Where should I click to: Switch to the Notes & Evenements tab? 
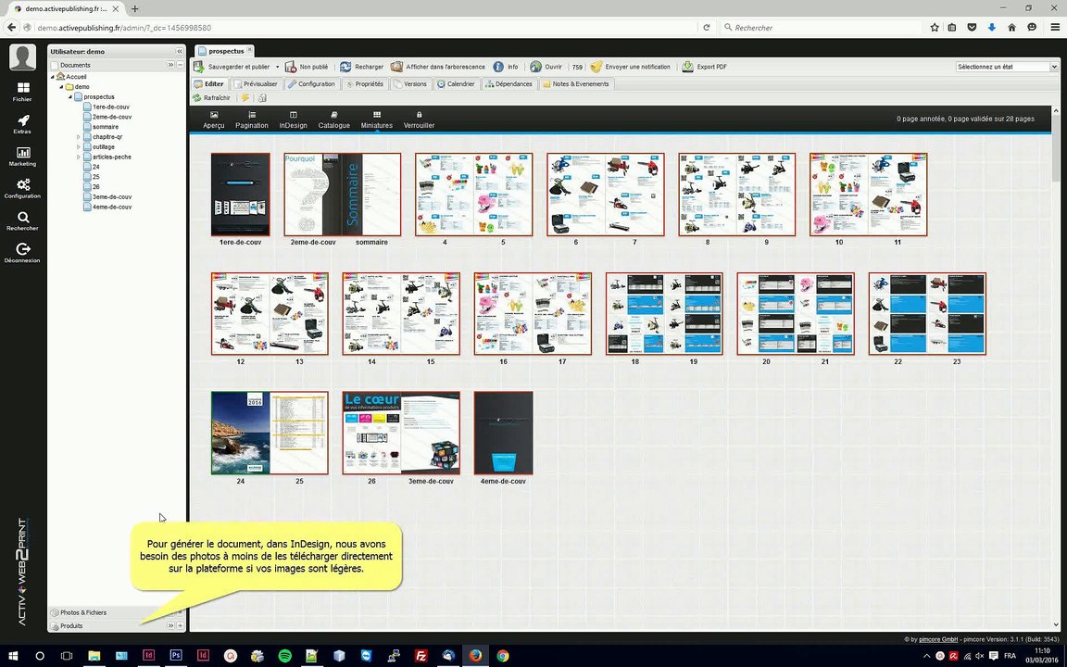pyautogui.click(x=576, y=83)
